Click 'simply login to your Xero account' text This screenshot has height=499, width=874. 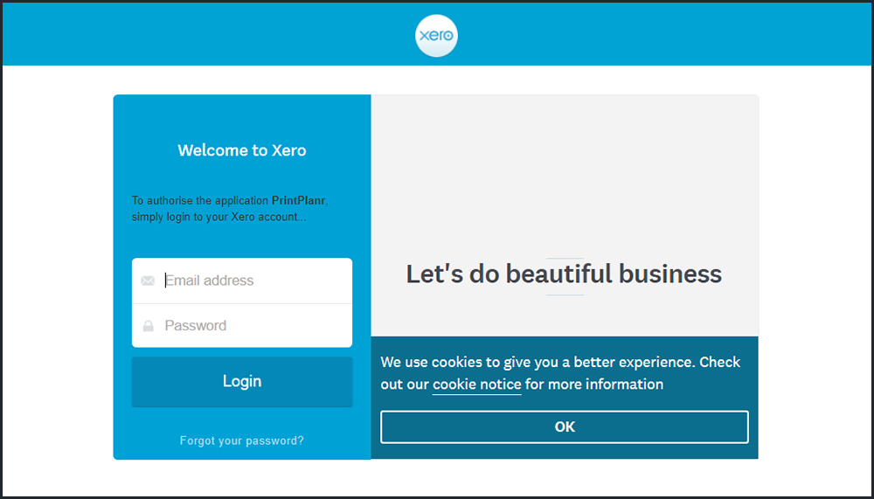[219, 217]
